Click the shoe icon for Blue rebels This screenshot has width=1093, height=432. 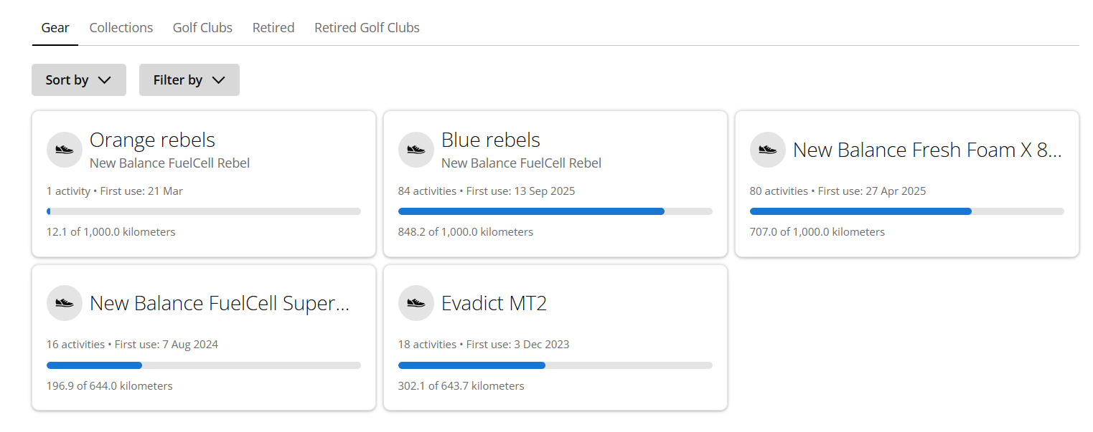tap(416, 150)
